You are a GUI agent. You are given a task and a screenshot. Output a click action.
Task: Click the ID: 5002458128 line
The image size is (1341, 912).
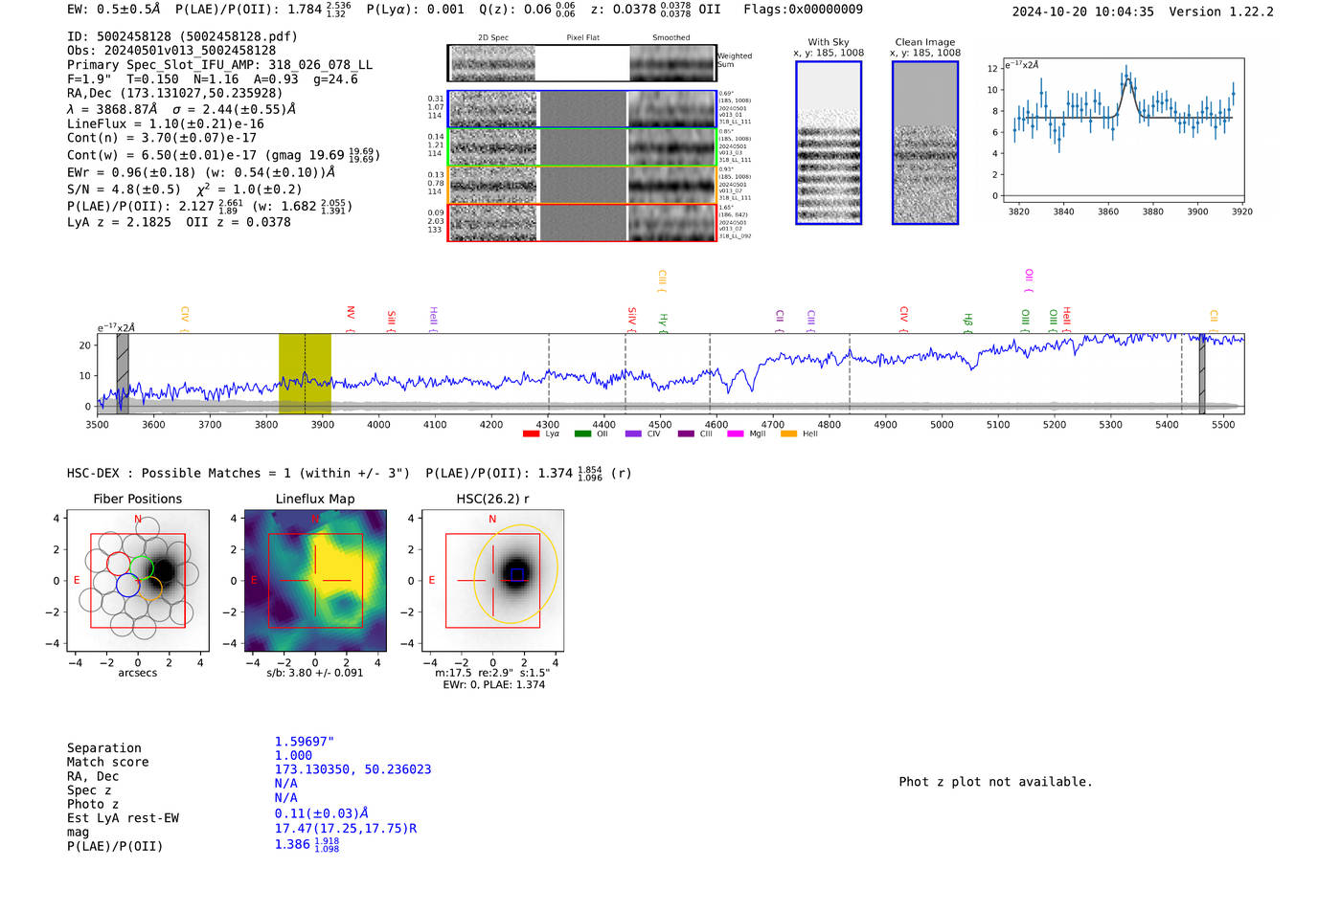click(182, 36)
